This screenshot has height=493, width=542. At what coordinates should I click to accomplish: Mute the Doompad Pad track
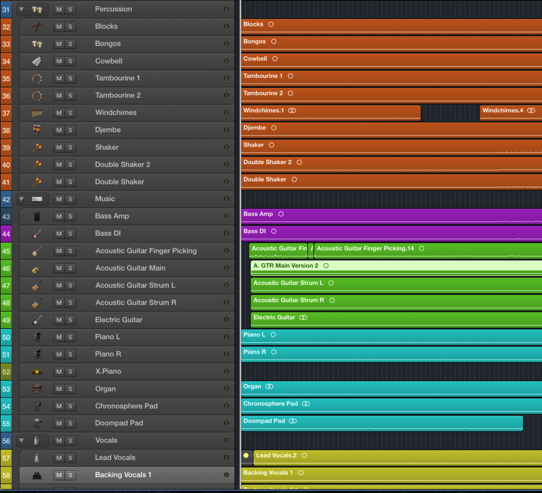click(59, 423)
